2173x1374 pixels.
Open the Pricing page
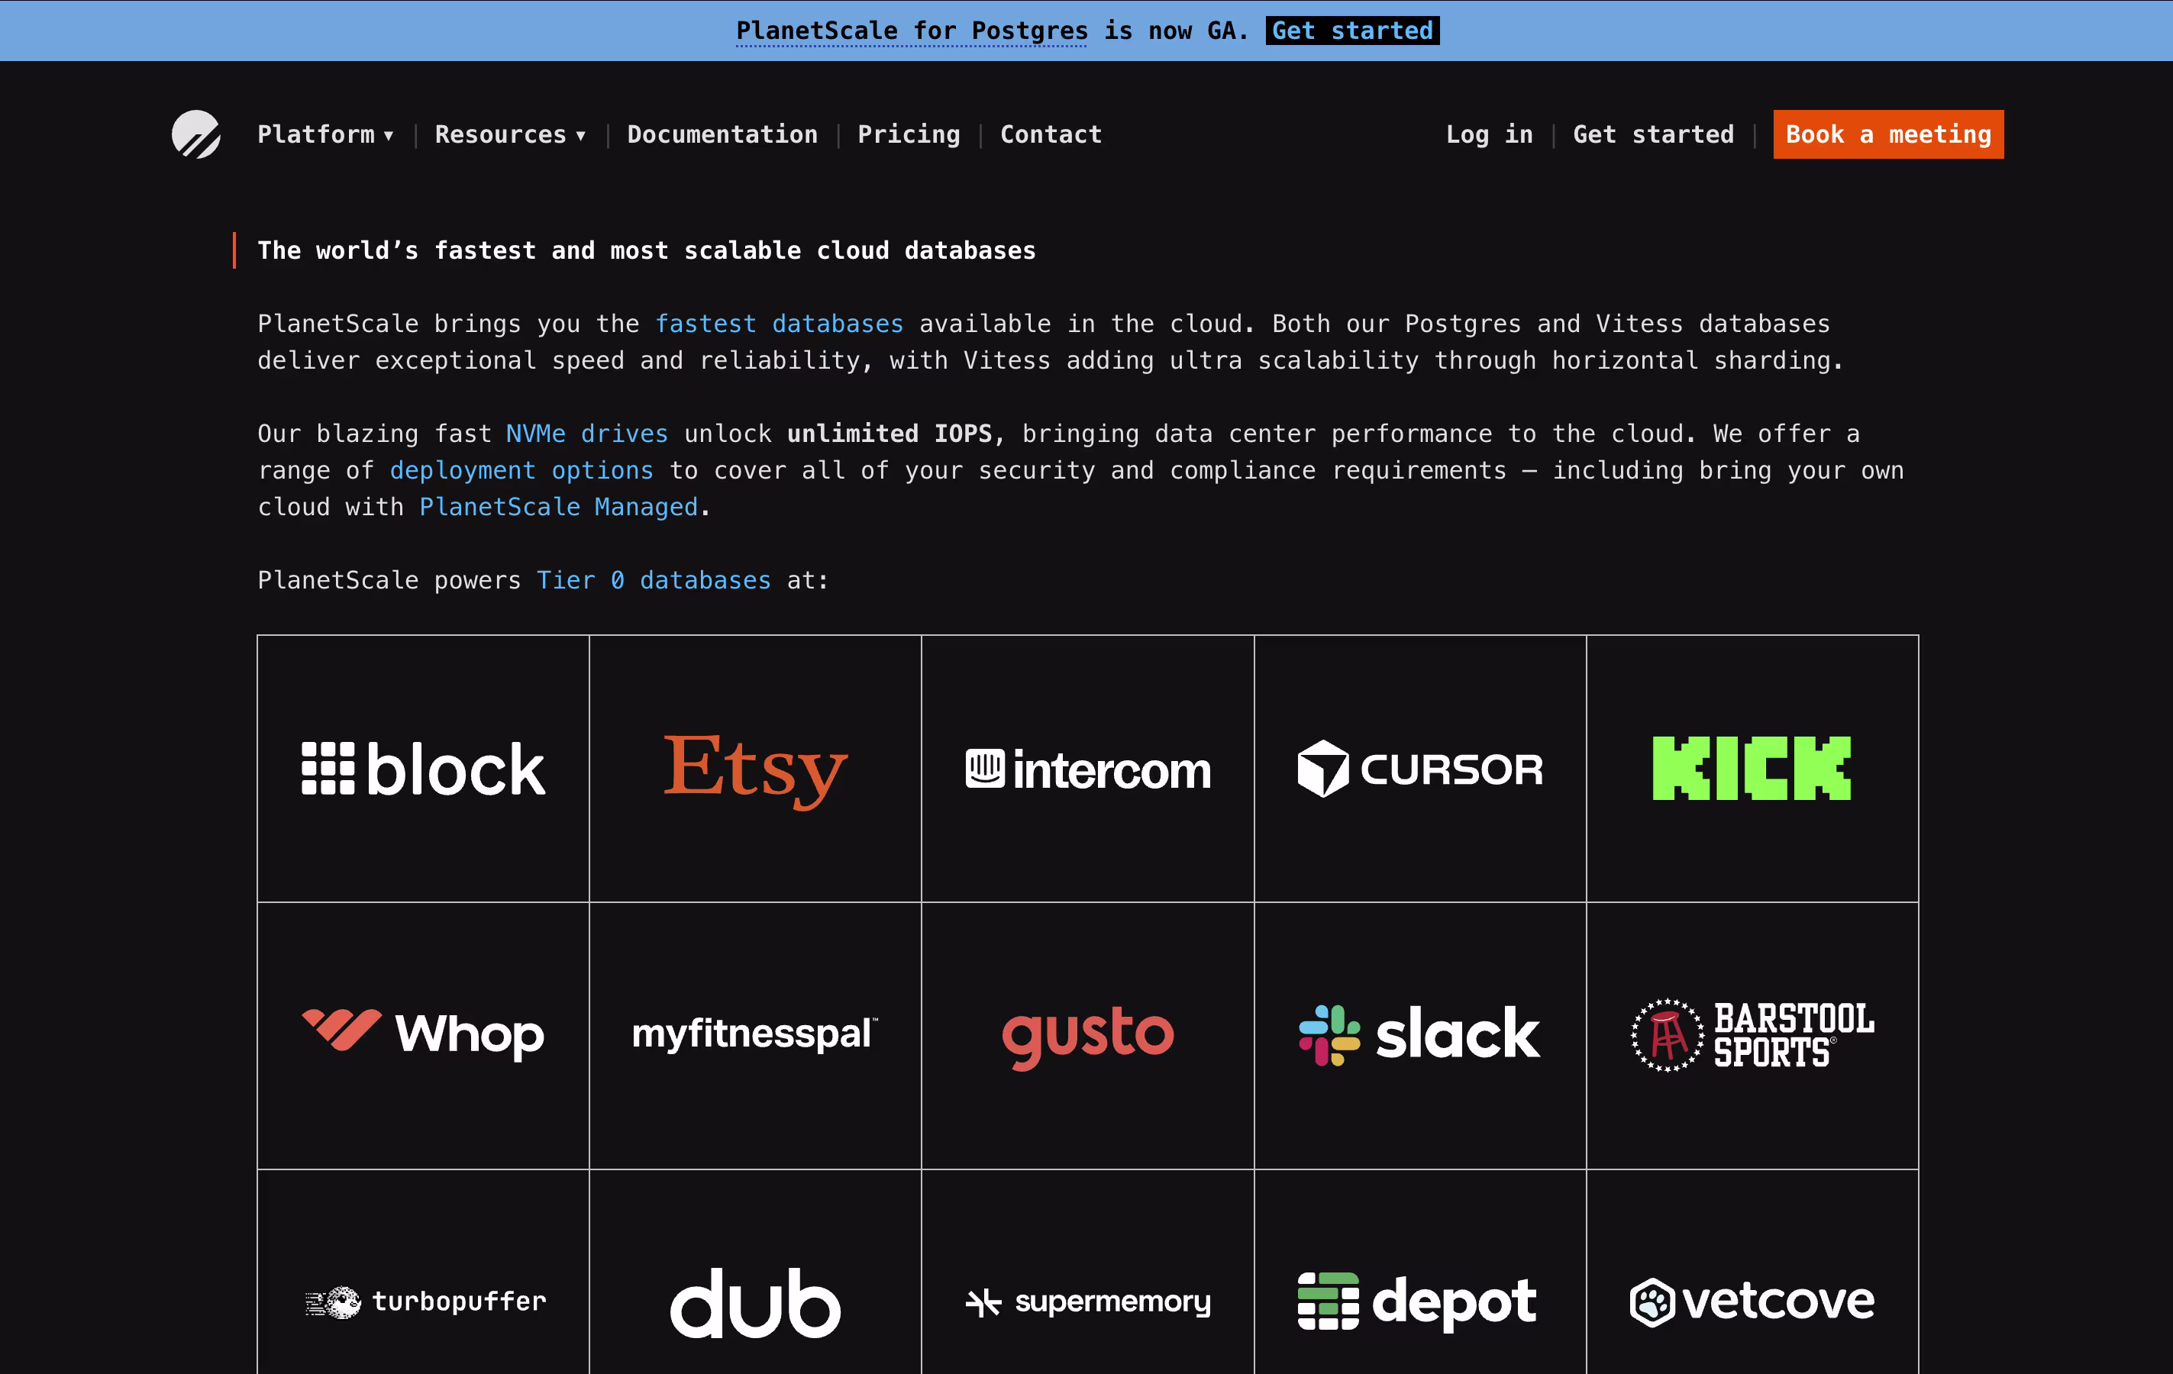pos(909,134)
